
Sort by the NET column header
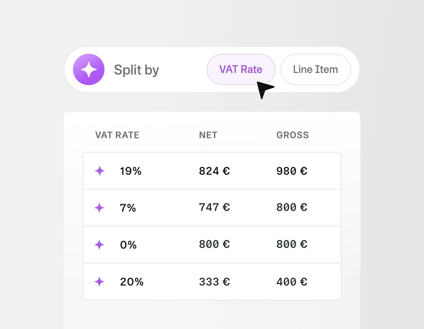(x=208, y=135)
